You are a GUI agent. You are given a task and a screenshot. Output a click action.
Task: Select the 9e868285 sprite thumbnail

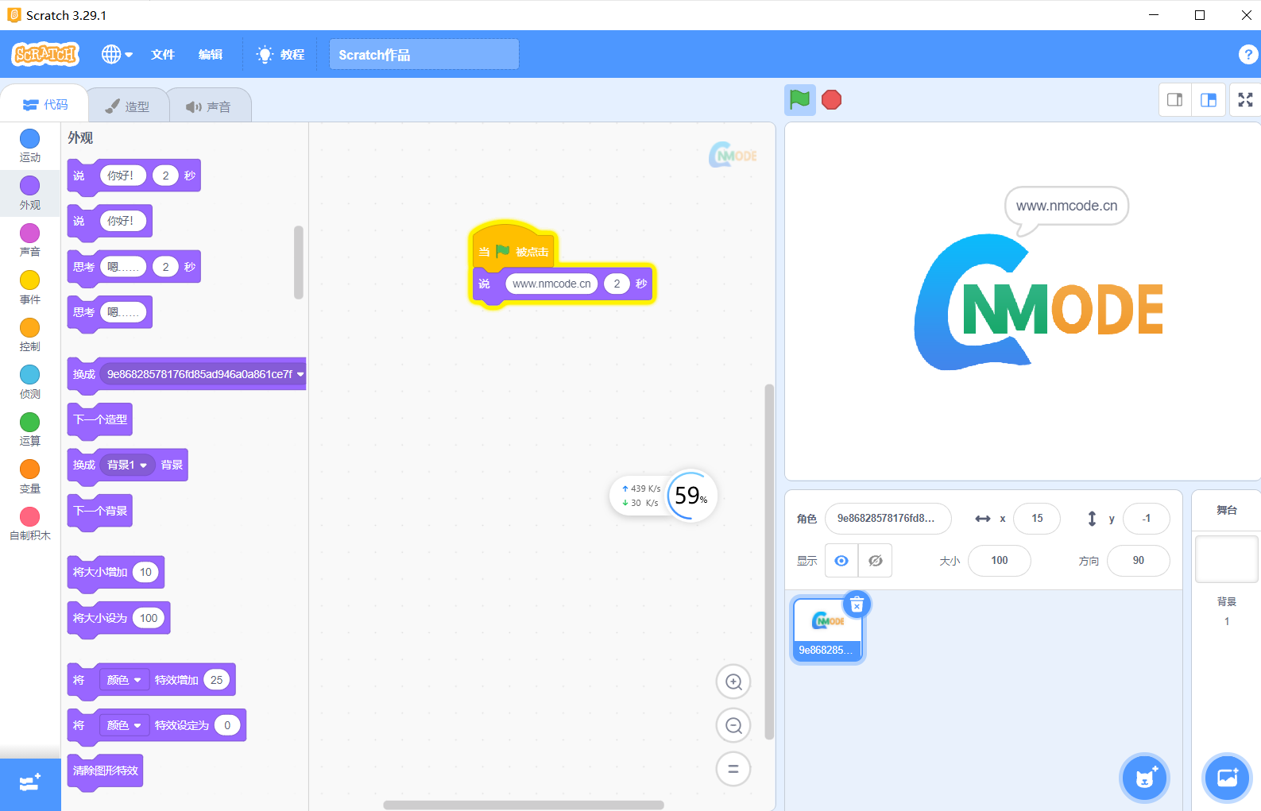point(827,630)
